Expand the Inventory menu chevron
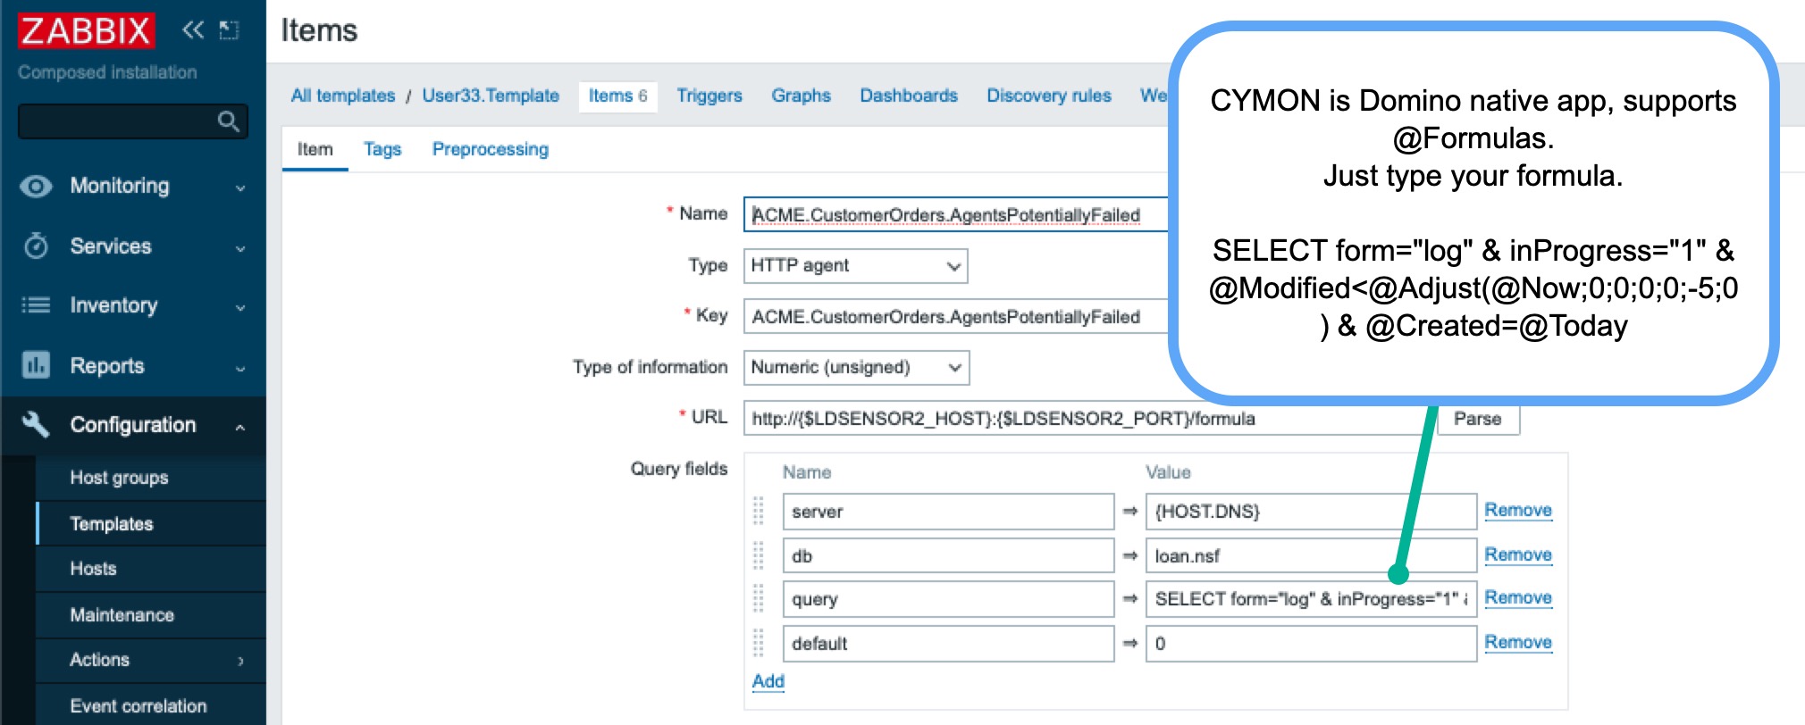Image resolution: width=1805 pixels, height=725 pixels. 240,308
